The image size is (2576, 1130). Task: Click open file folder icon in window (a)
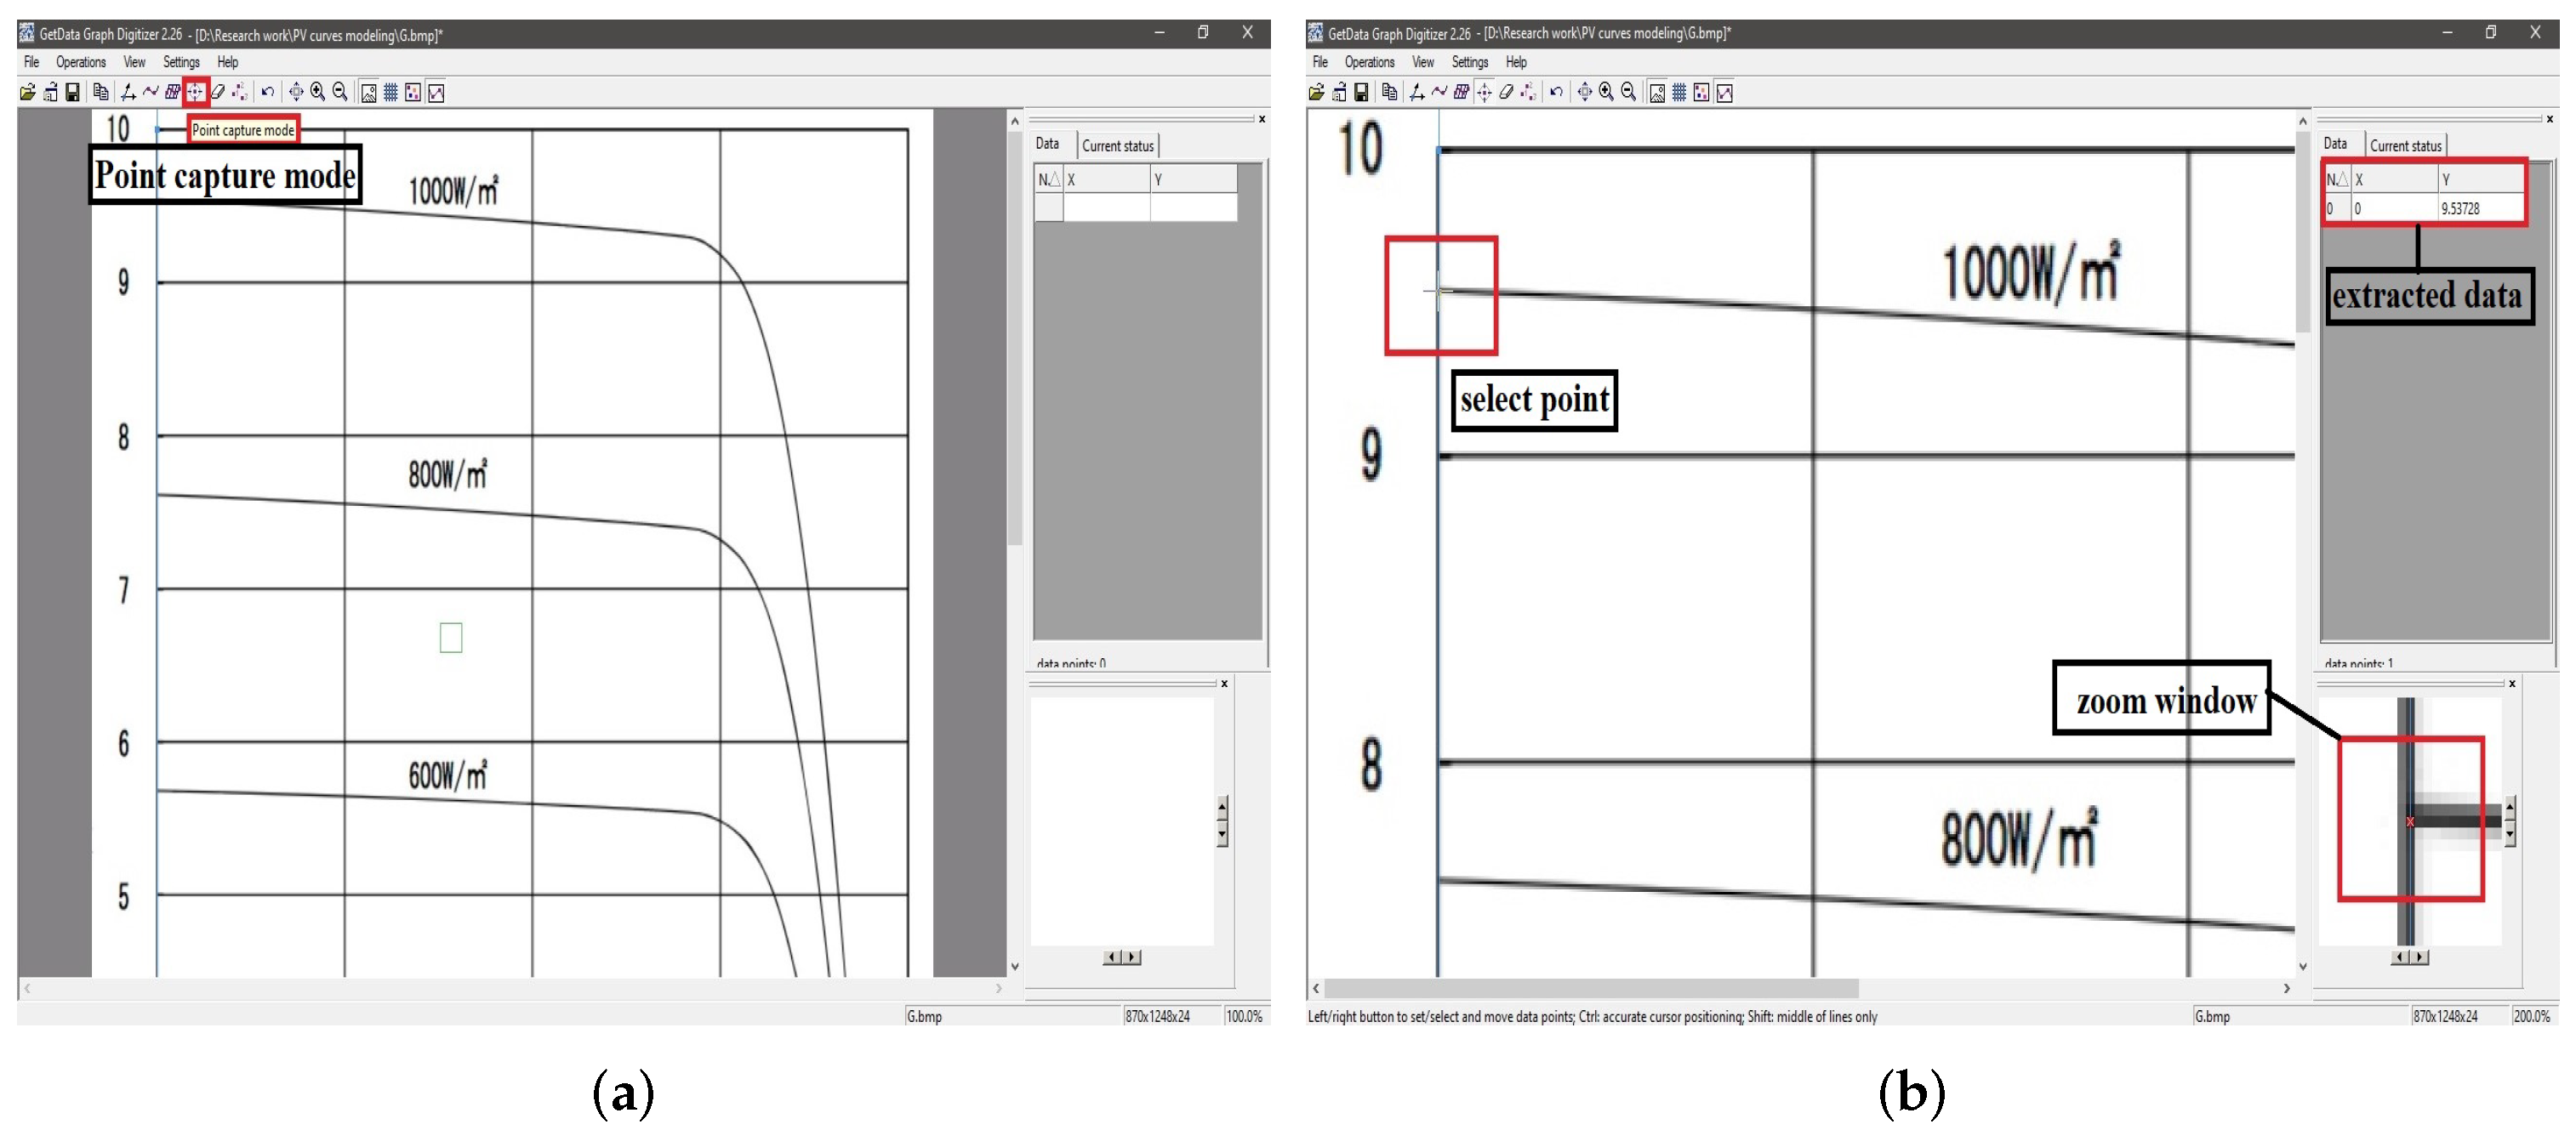pyautogui.click(x=27, y=92)
